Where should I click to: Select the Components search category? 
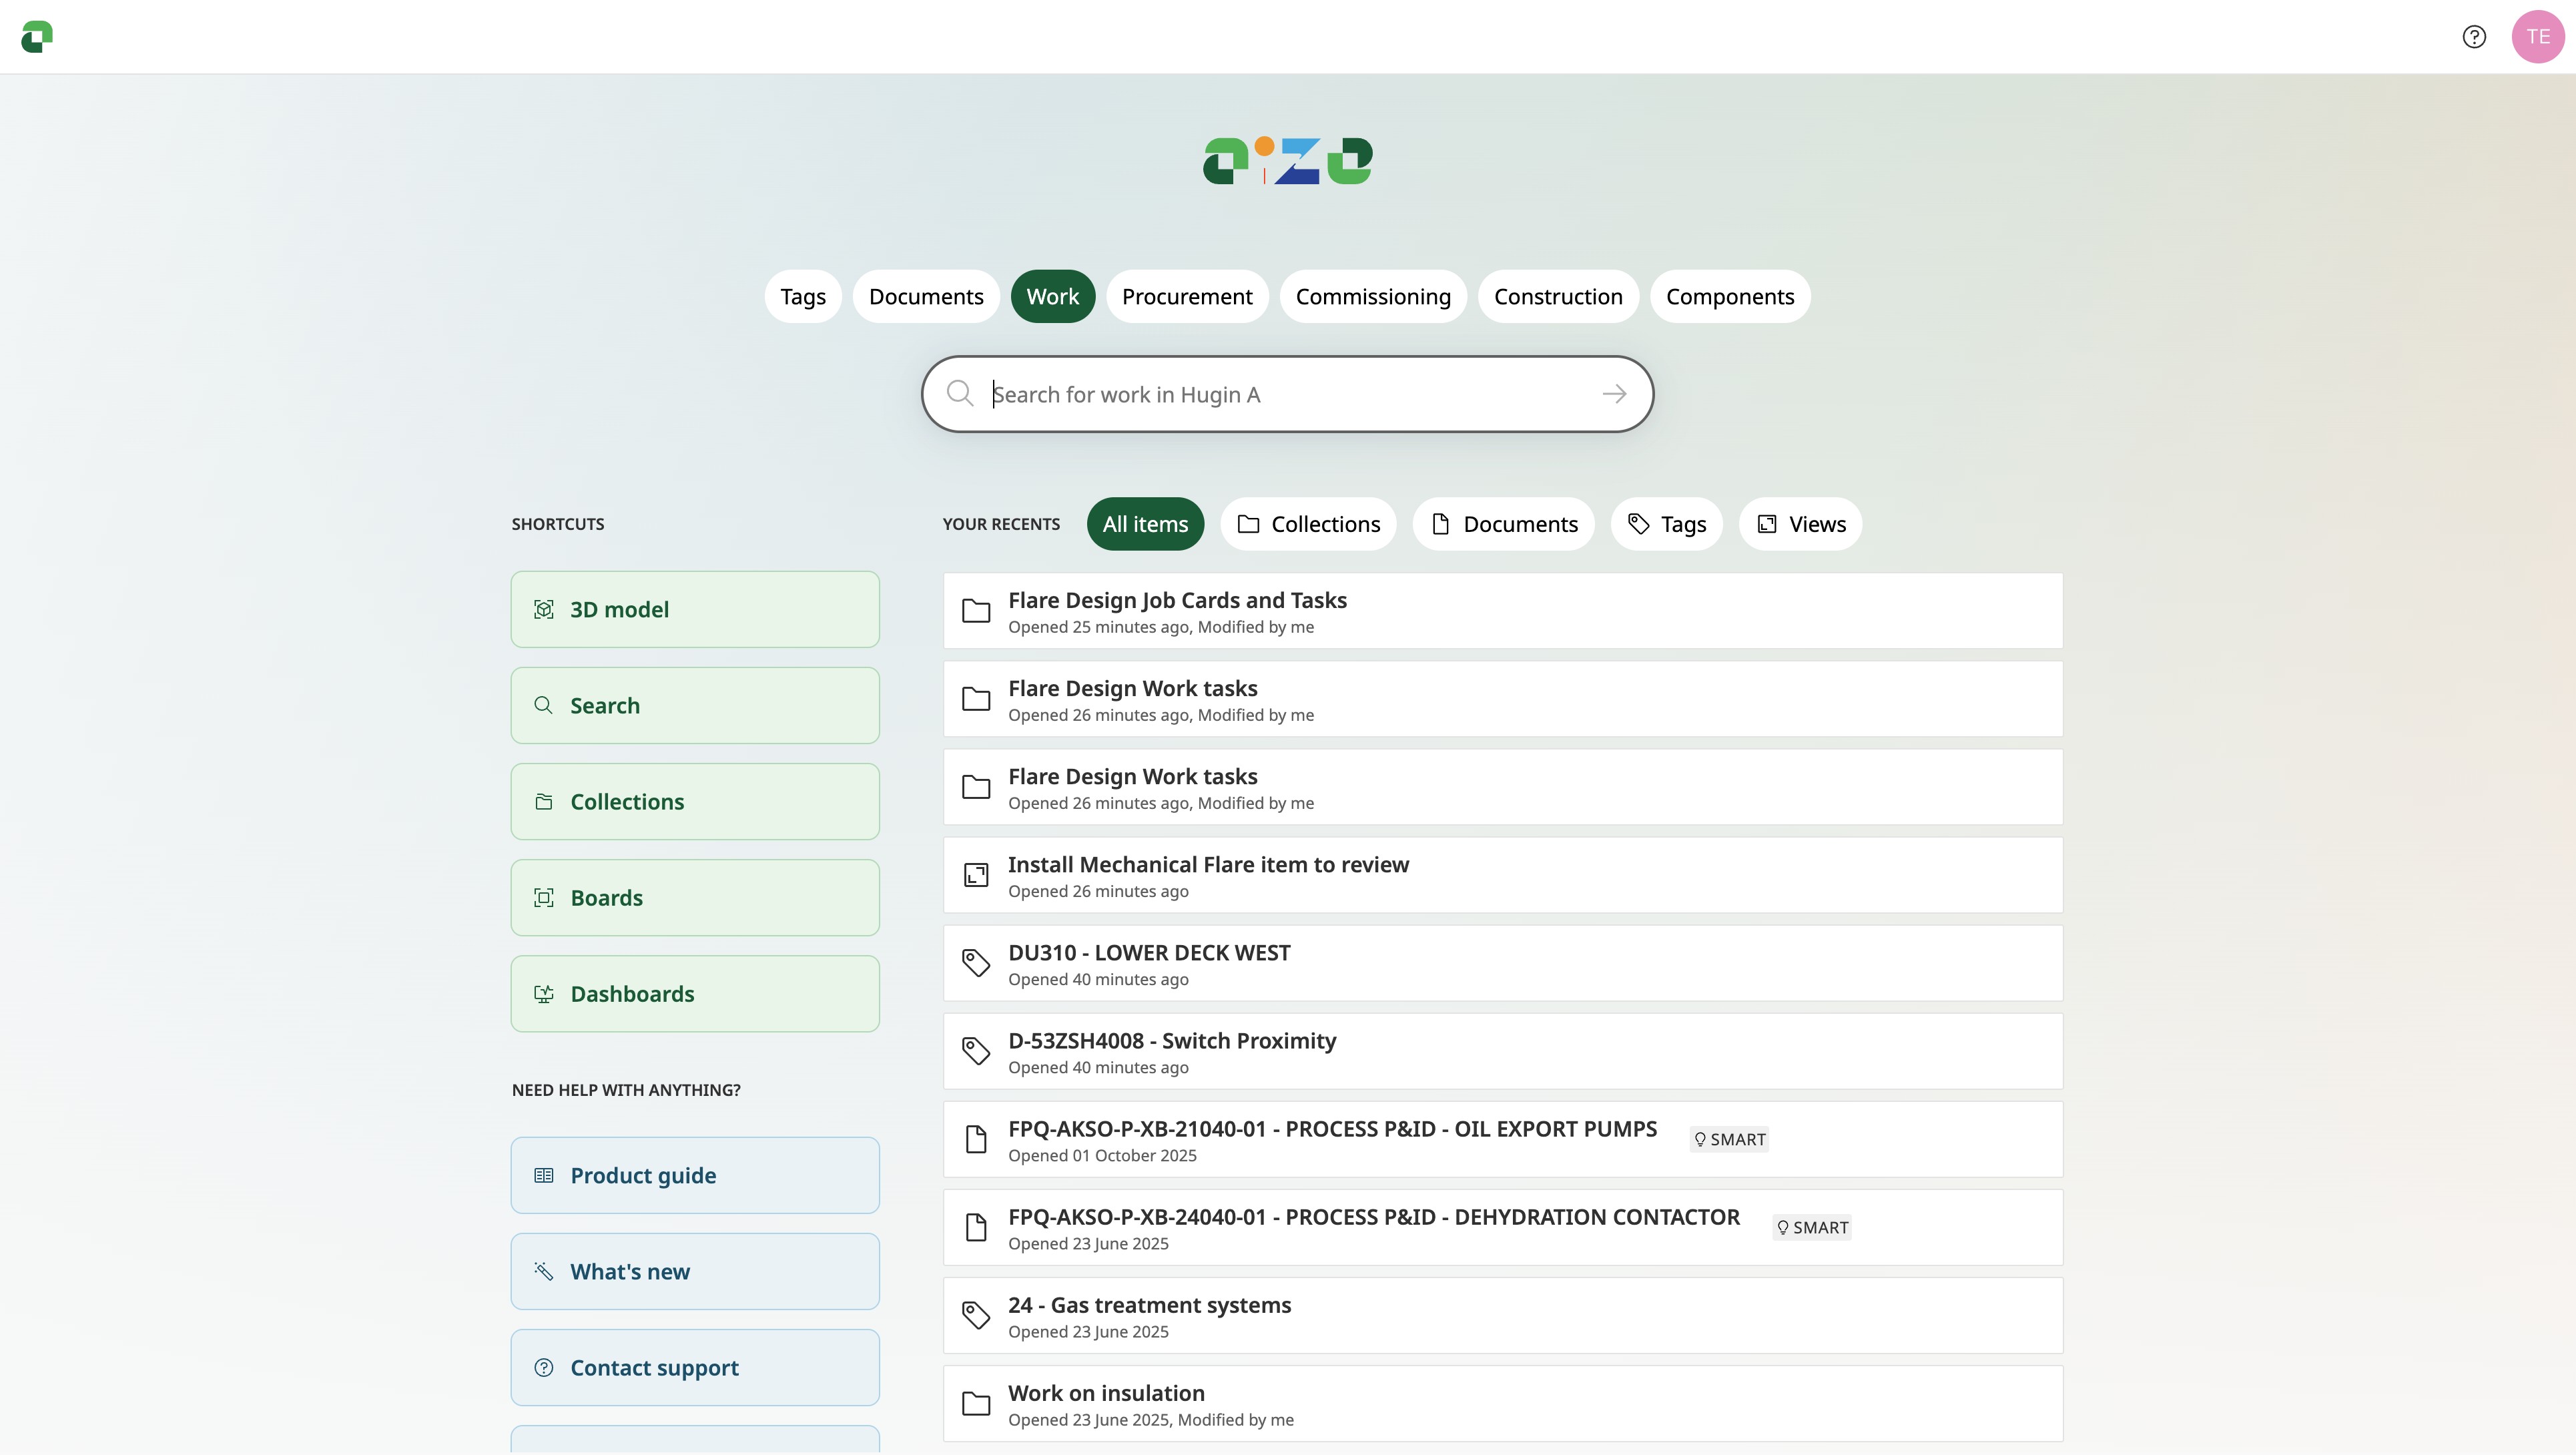[x=1729, y=296]
